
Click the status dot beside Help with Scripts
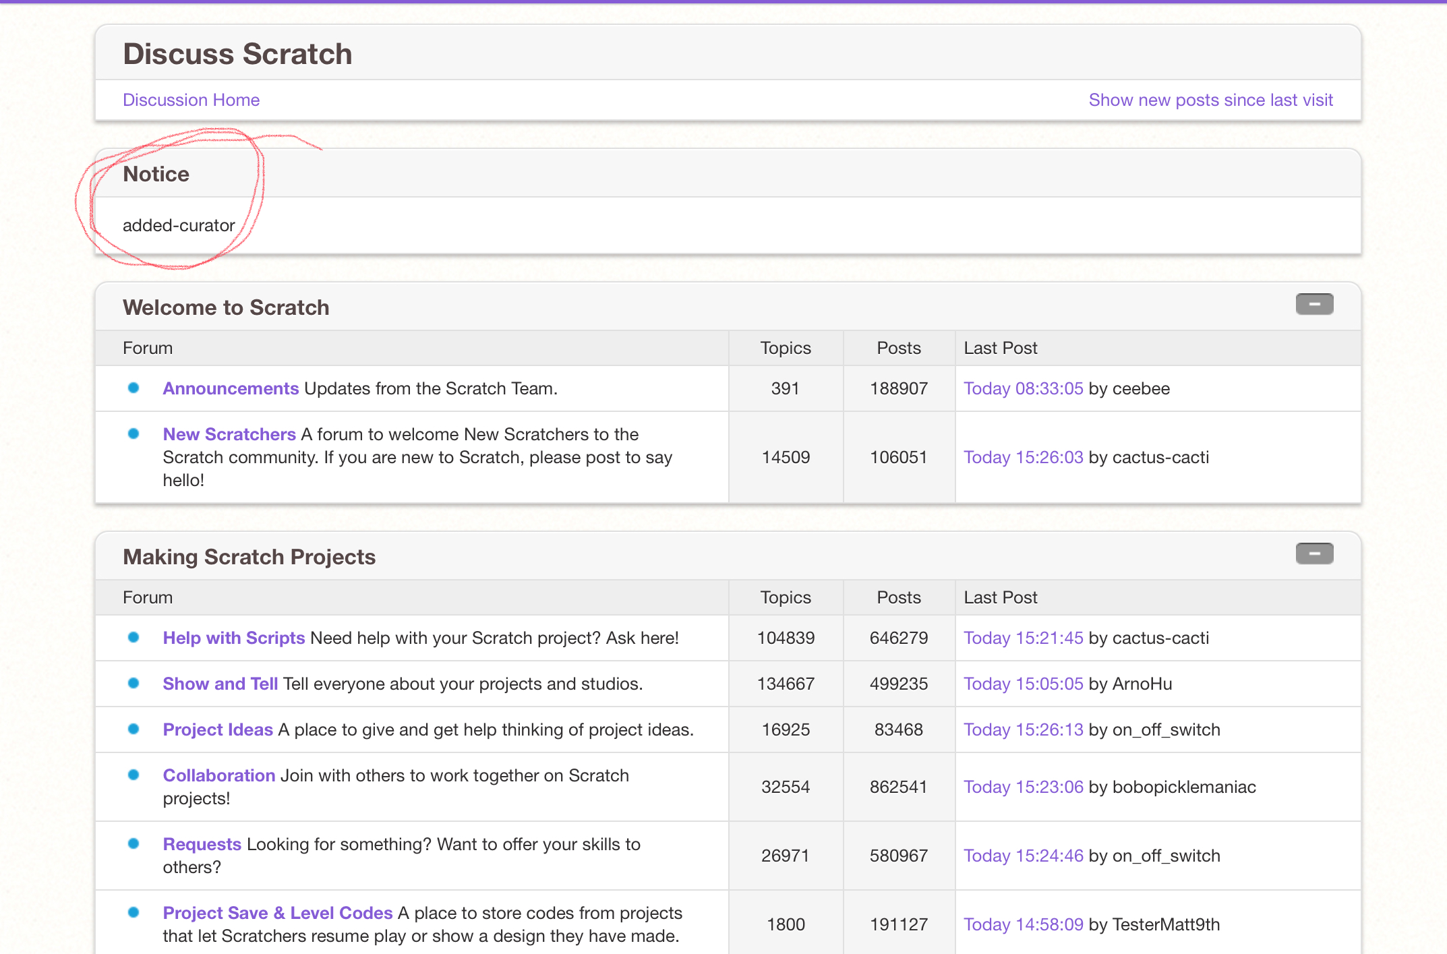pyautogui.click(x=134, y=637)
